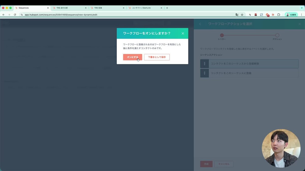The width and height of the screenshot is (305, 171).
Task: Click the circular webcam thumbnail
Action: click(x=281, y=148)
